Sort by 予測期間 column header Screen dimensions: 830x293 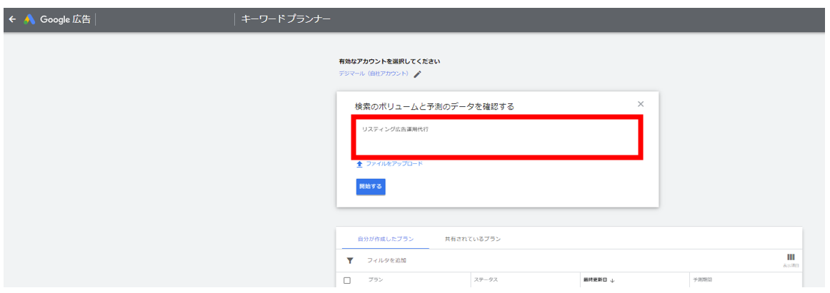pyautogui.click(x=702, y=279)
